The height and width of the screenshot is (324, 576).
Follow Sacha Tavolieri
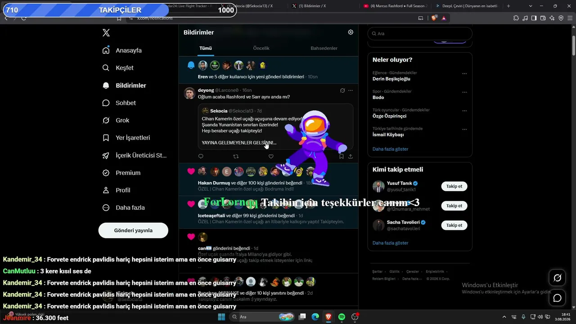(454, 225)
